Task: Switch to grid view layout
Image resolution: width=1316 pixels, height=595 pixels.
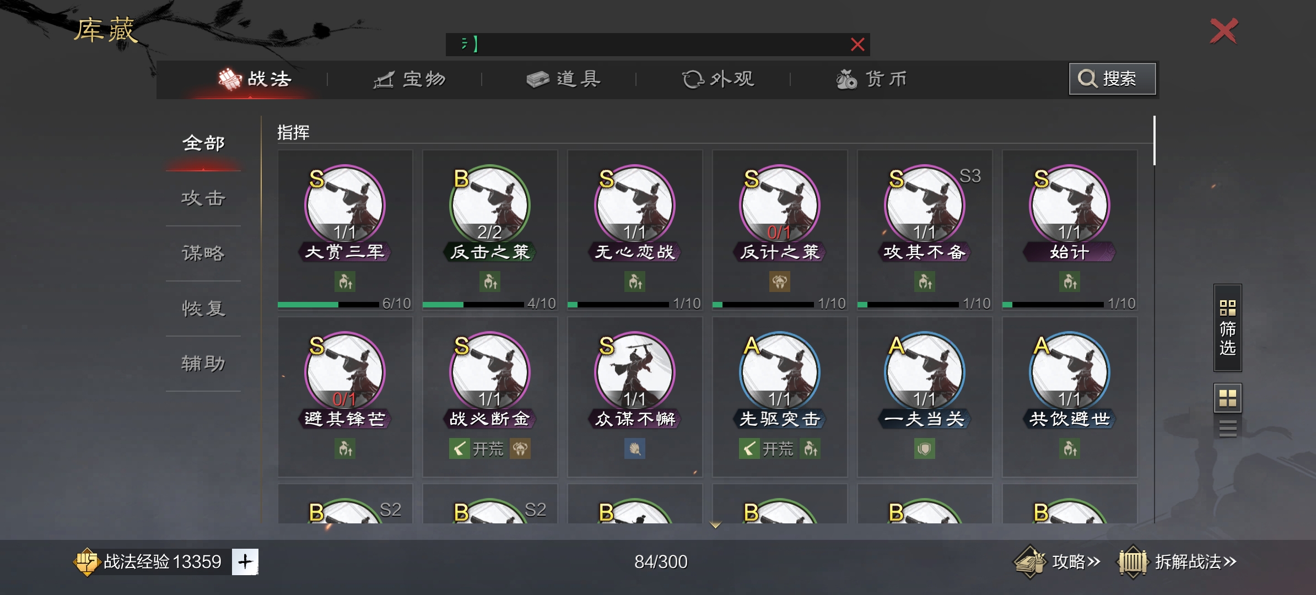Action: (x=1227, y=398)
